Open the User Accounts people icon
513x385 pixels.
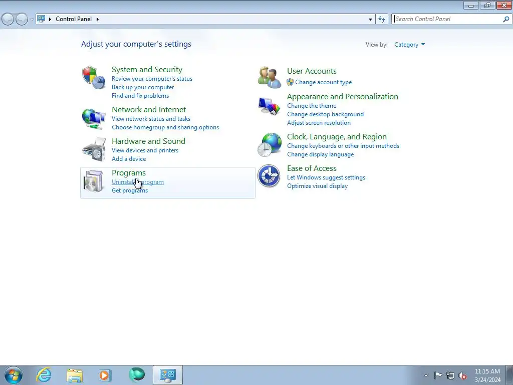click(x=269, y=77)
